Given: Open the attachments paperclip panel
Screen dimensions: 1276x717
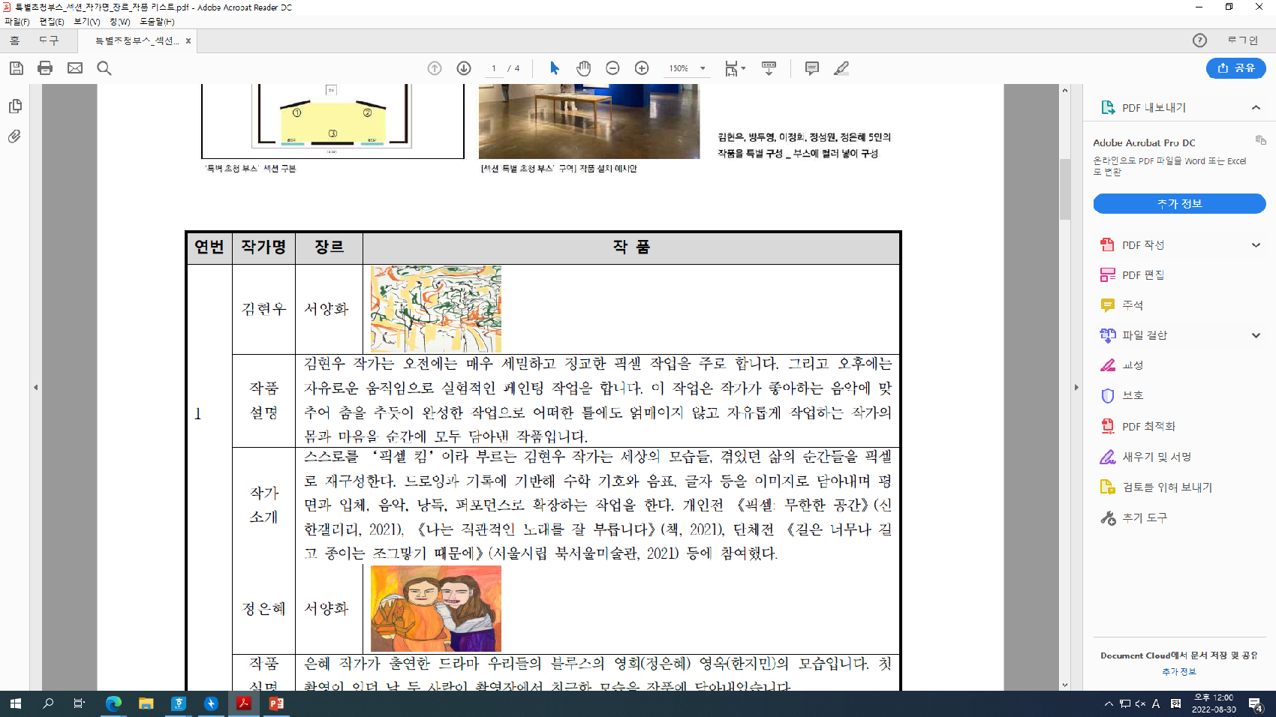Looking at the screenshot, I should tap(15, 136).
